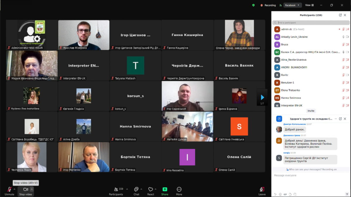Expand audio options arrow beside Unmute
Viewport: 351px width, 197px height.
14,189
